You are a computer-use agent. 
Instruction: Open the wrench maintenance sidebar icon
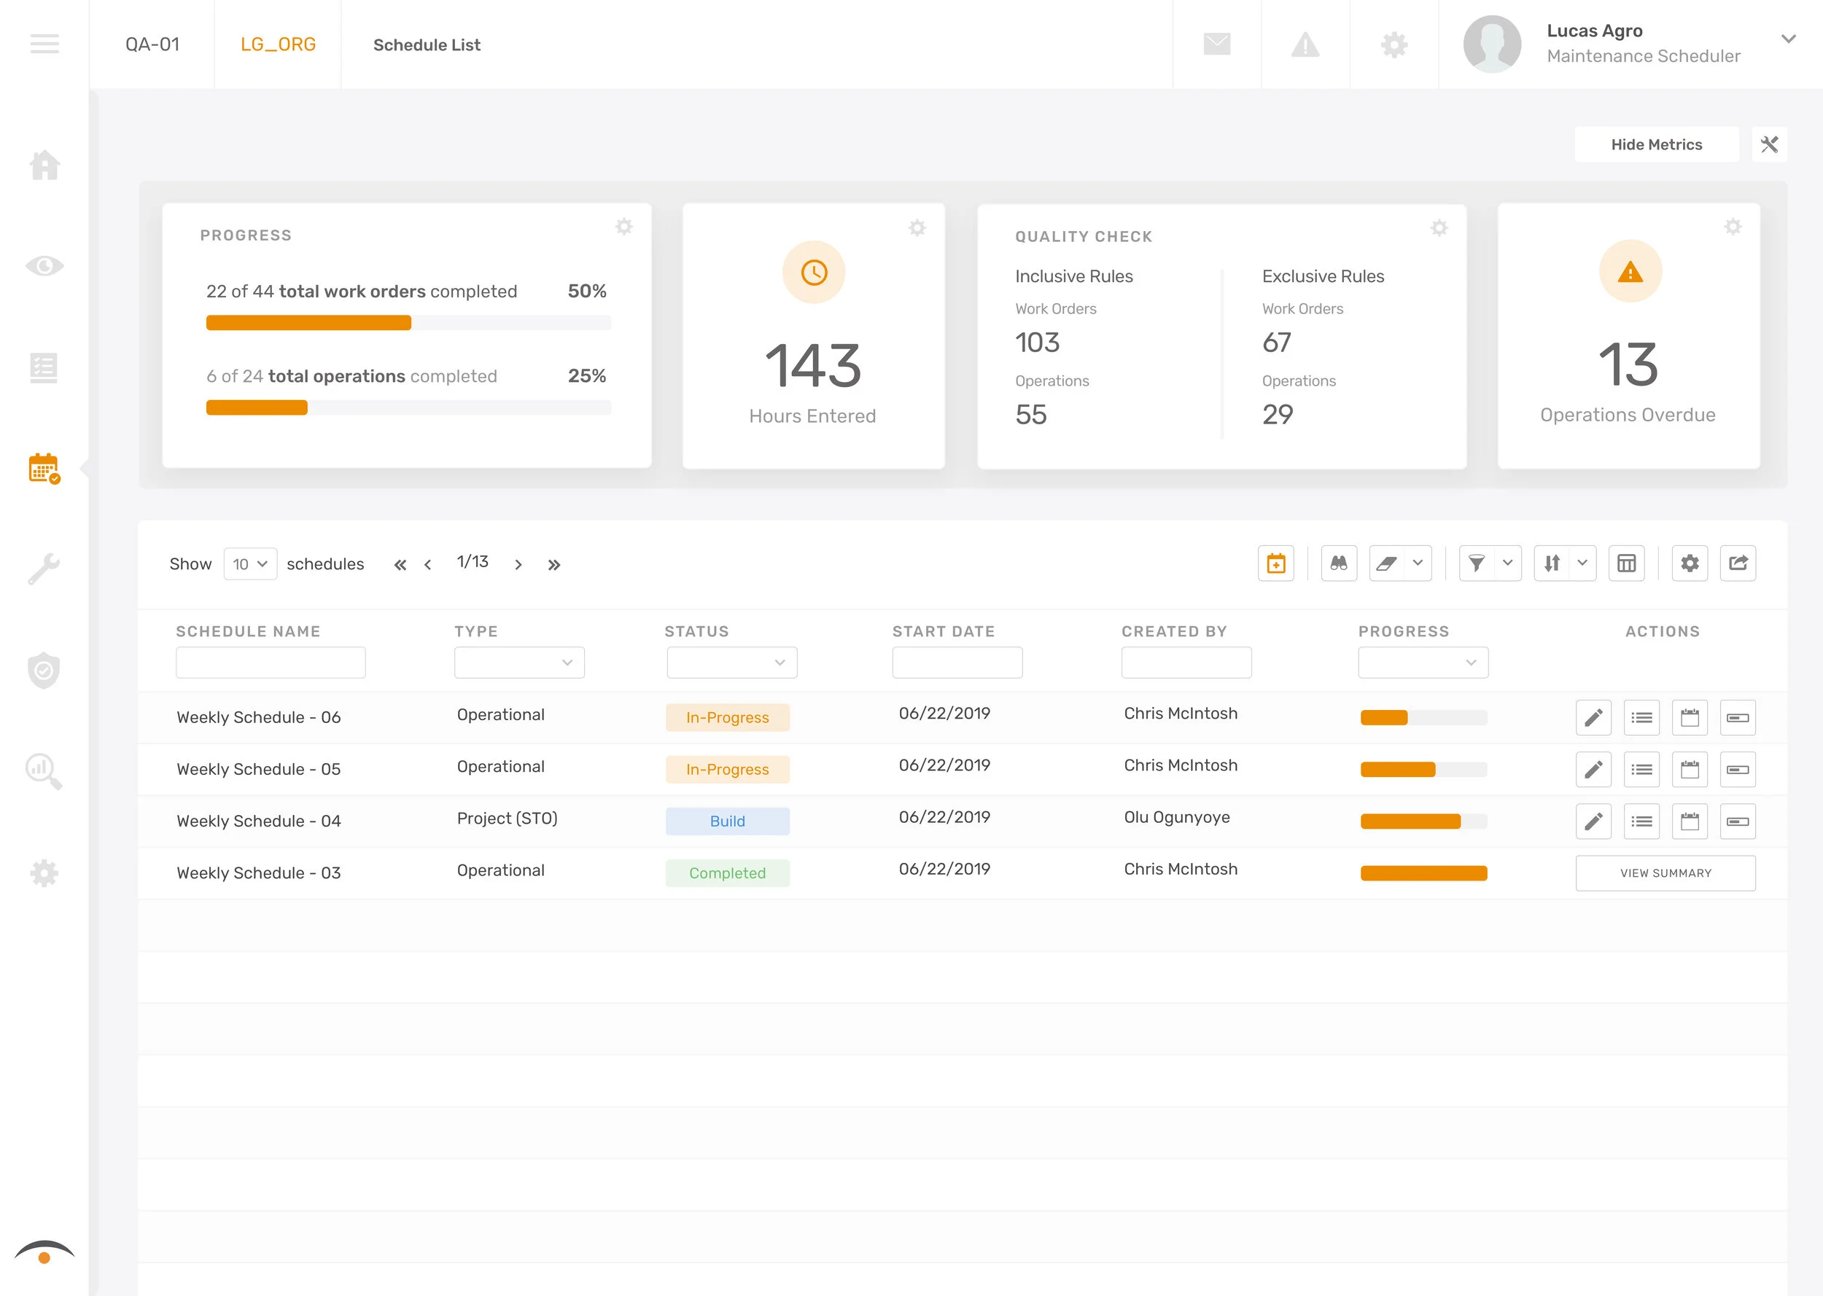coord(44,569)
